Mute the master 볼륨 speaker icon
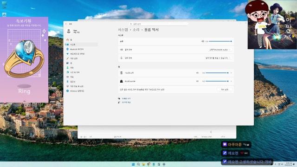 [202, 41]
